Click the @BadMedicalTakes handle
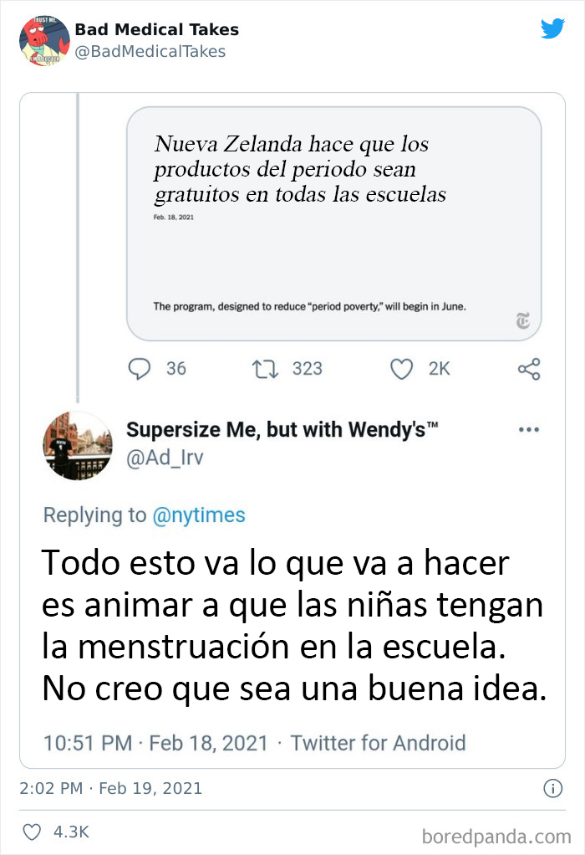The image size is (585, 855). click(150, 51)
